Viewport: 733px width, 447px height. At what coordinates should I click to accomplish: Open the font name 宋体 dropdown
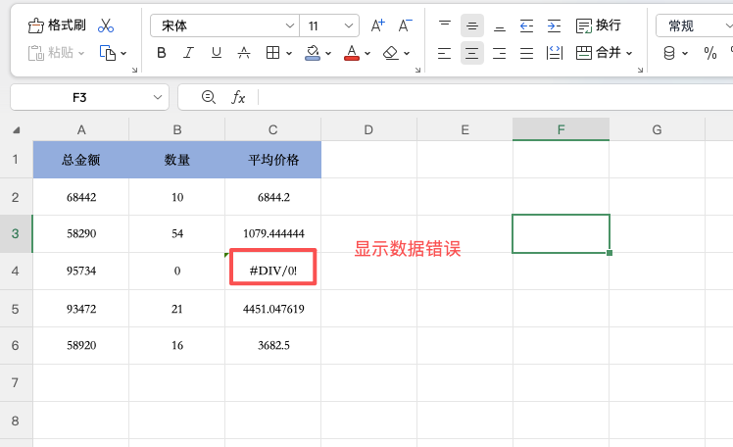(290, 25)
